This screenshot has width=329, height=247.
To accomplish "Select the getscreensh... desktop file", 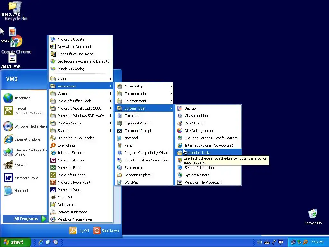I will coord(12,35).
